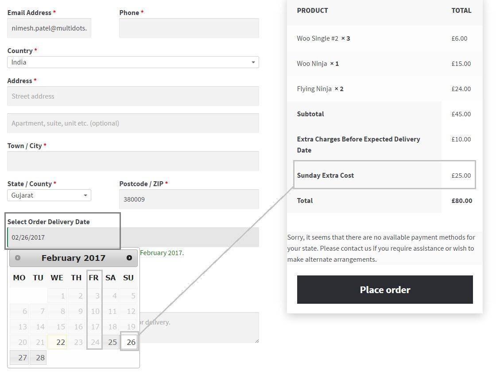Select February 28 in the calendar

pos(38,358)
